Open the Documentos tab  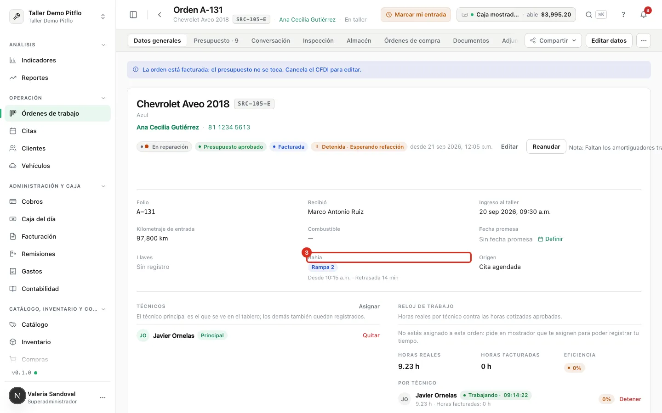pos(471,40)
